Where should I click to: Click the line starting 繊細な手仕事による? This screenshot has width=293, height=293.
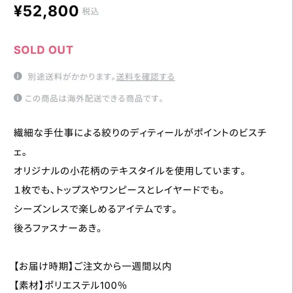(140, 133)
